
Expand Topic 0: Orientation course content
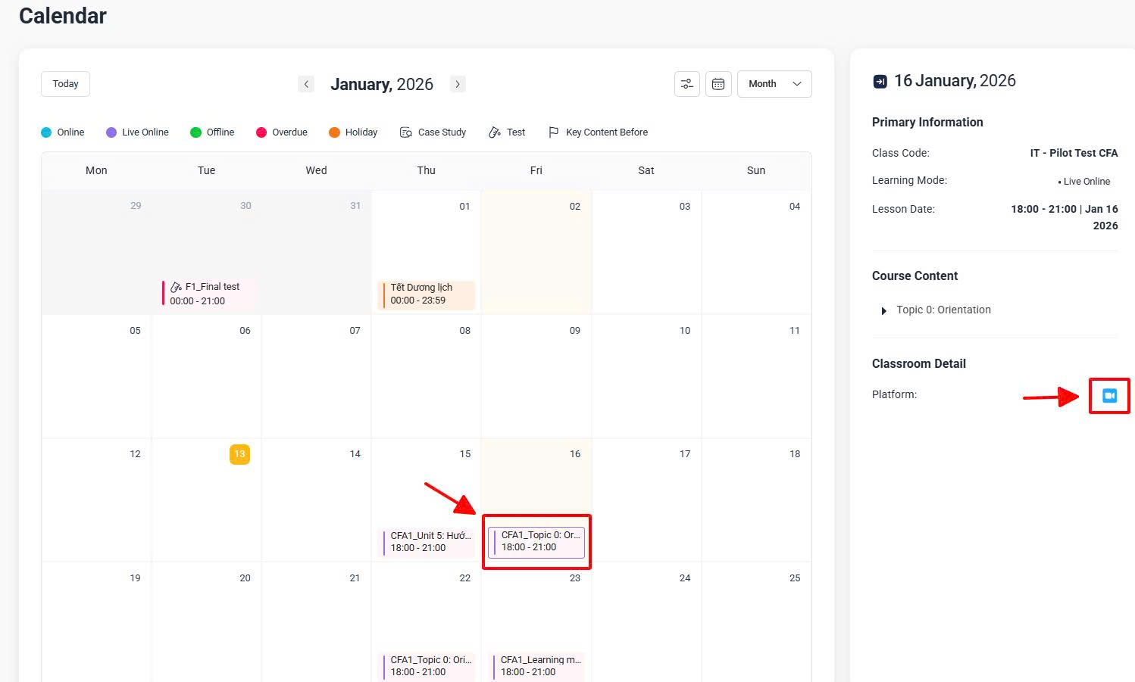(x=883, y=310)
